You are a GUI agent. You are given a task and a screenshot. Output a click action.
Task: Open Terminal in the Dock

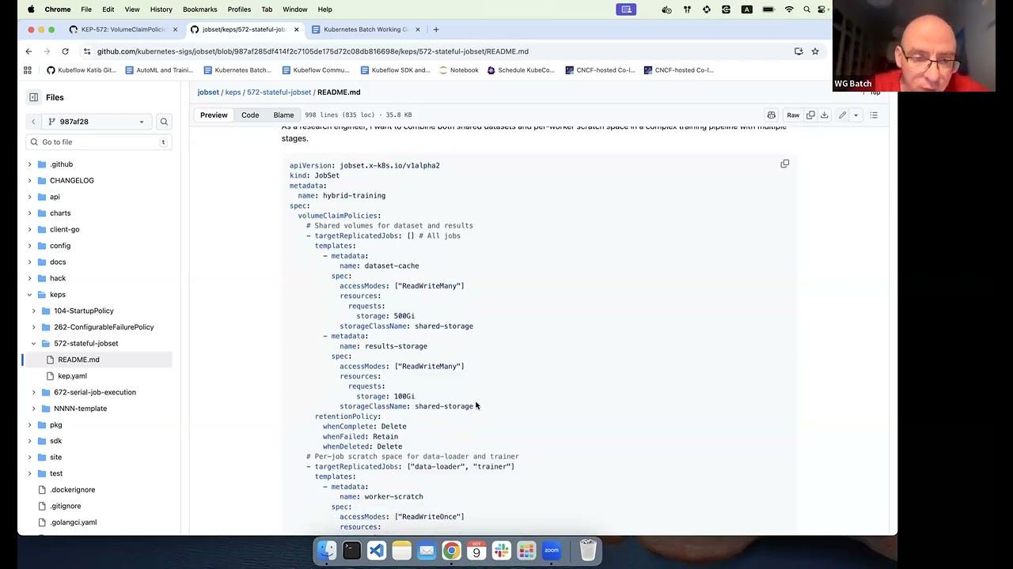pyautogui.click(x=351, y=550)
